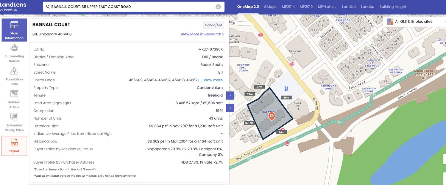Export the report as PDF
This screenshot has width=446, height=185.
click(x=14, y=146)
